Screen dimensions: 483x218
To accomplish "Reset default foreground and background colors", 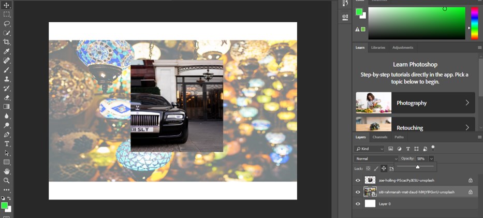I will [x=3, y=198].
